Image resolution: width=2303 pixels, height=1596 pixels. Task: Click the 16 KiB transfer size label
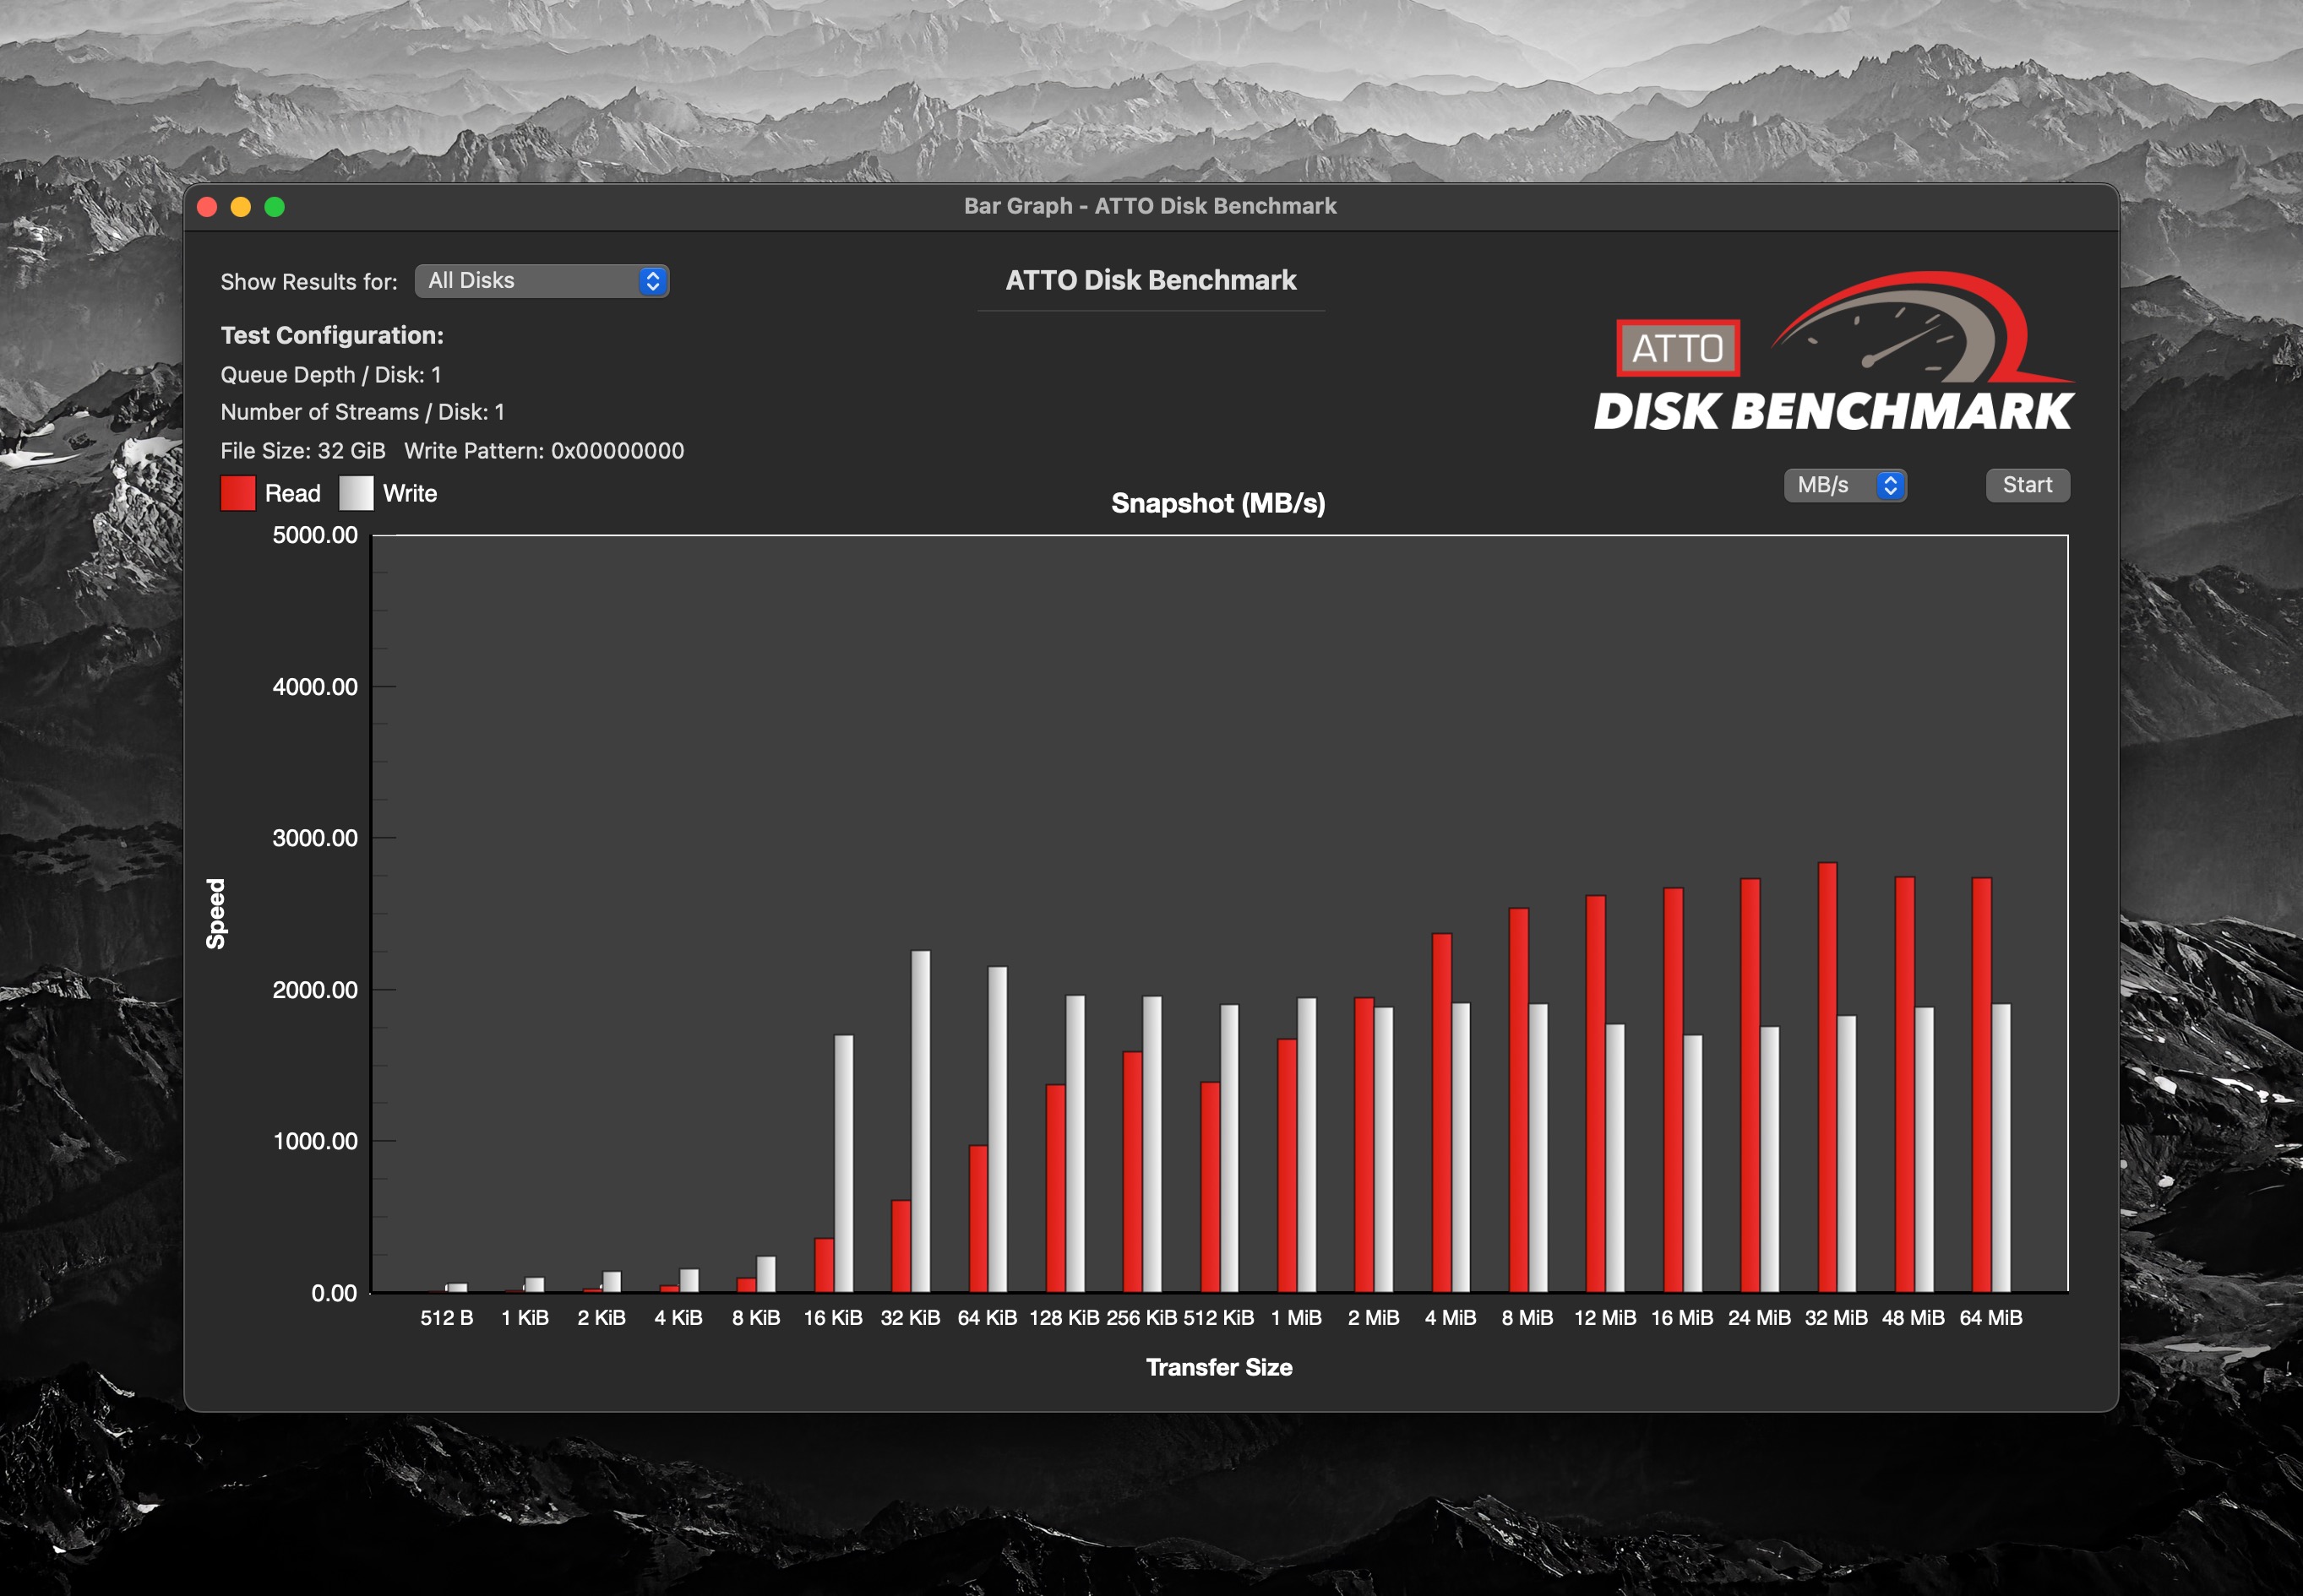832,1318
